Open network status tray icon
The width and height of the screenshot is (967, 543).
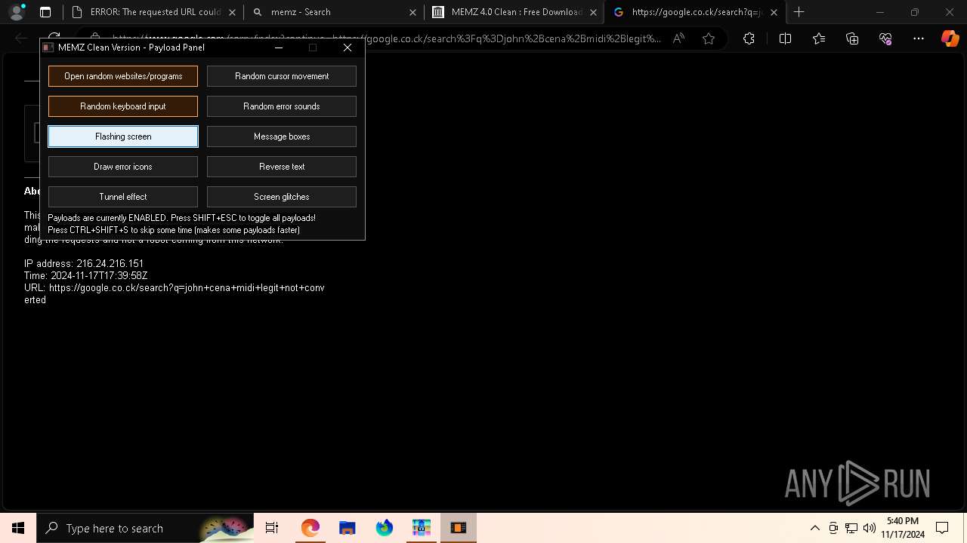851,528
